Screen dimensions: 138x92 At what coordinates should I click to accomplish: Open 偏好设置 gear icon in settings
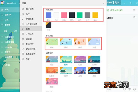coord(23,9)
